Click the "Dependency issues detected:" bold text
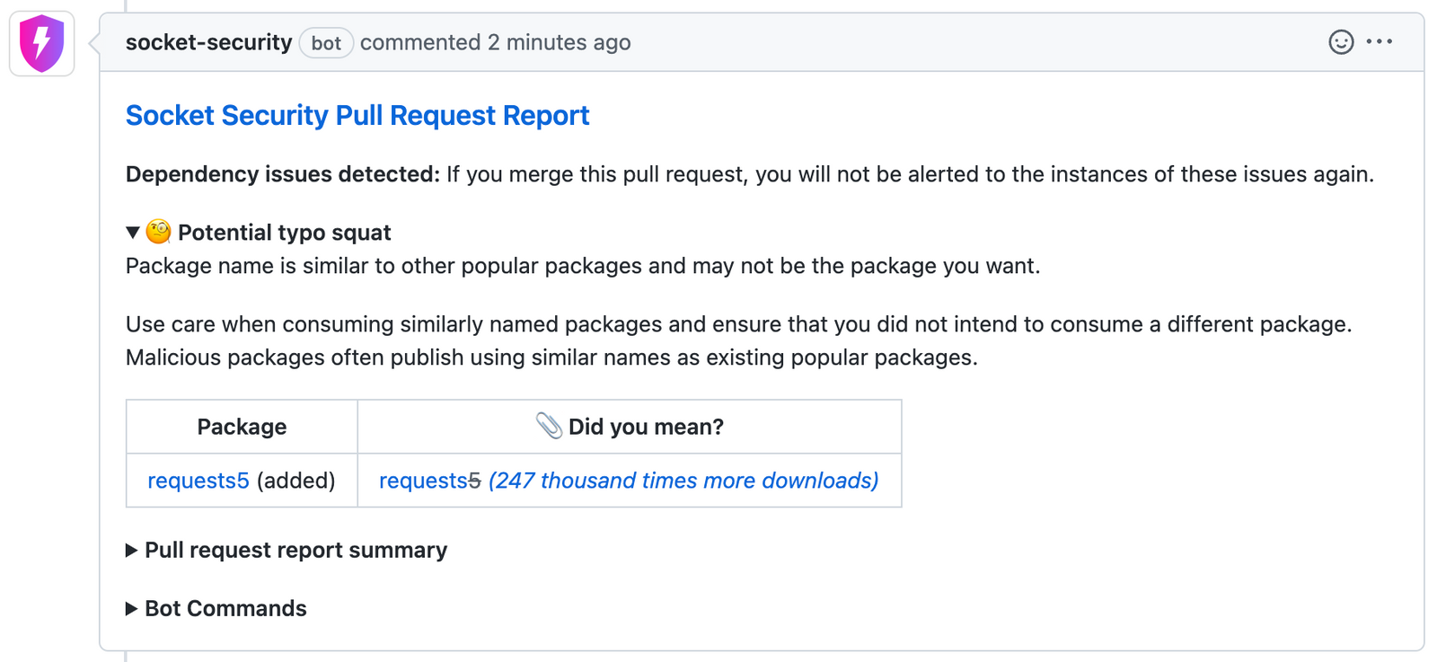The image size is (1437, 662). (282, 174)
